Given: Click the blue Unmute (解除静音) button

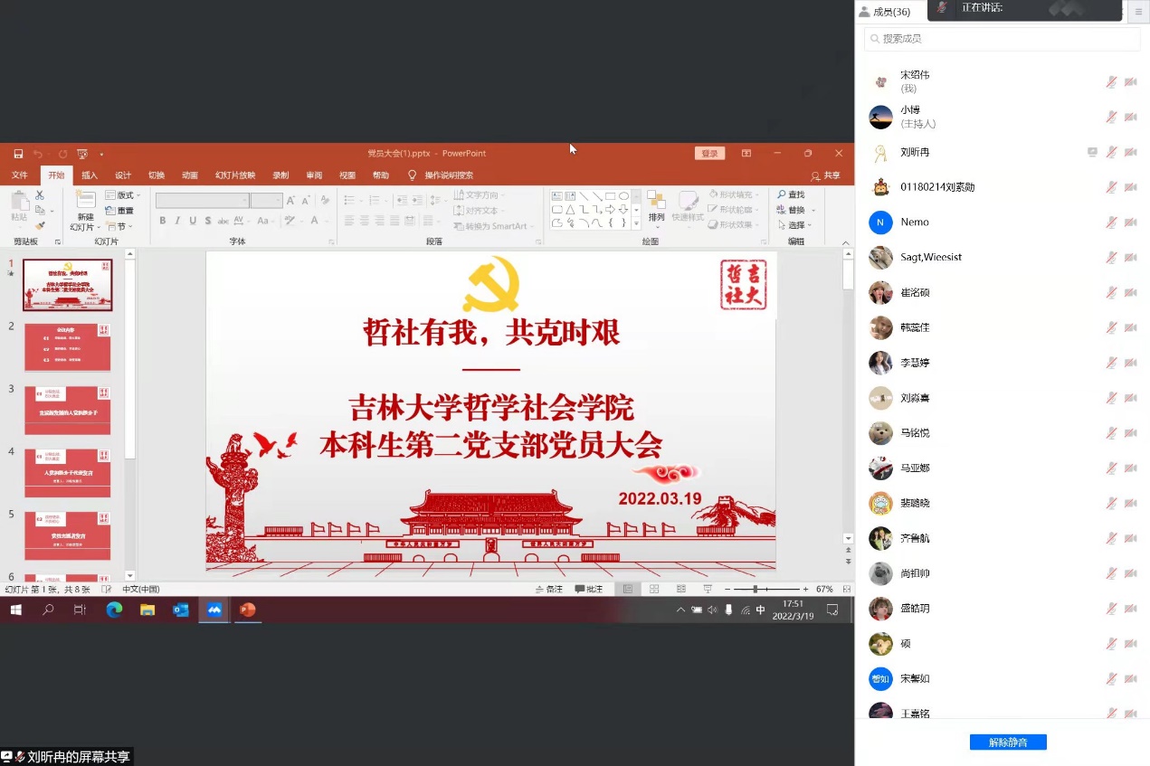Looking at the screenshot, I should (1008, 742).
